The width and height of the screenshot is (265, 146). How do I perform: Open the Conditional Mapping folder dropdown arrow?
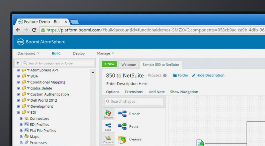(x=28, y=82)
